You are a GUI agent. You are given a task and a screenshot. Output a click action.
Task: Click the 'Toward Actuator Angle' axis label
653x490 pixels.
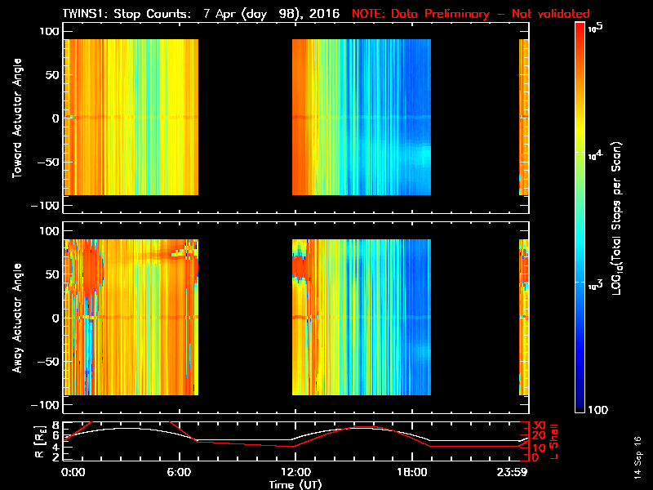16,118
